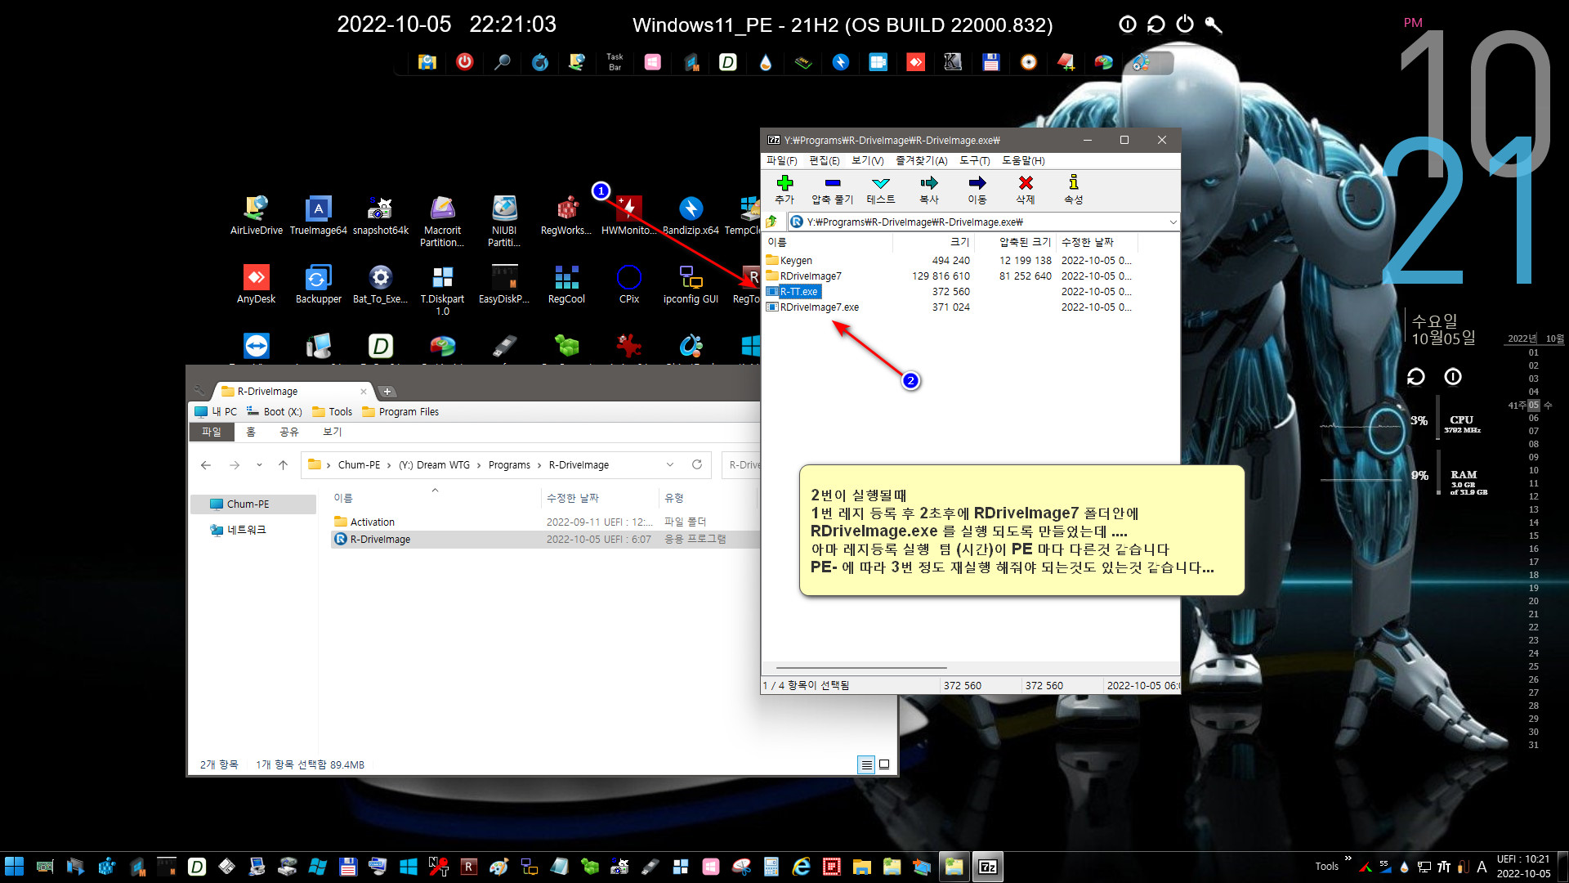This screenshot has width=1569, height=883.
Task: Open AnyDesk desktop shortcut
Action: [256, 285]
